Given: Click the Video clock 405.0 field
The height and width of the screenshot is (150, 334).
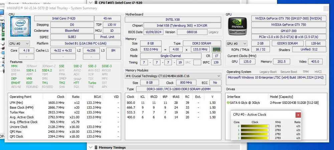Looking at the screenshot, I should 315,62.
